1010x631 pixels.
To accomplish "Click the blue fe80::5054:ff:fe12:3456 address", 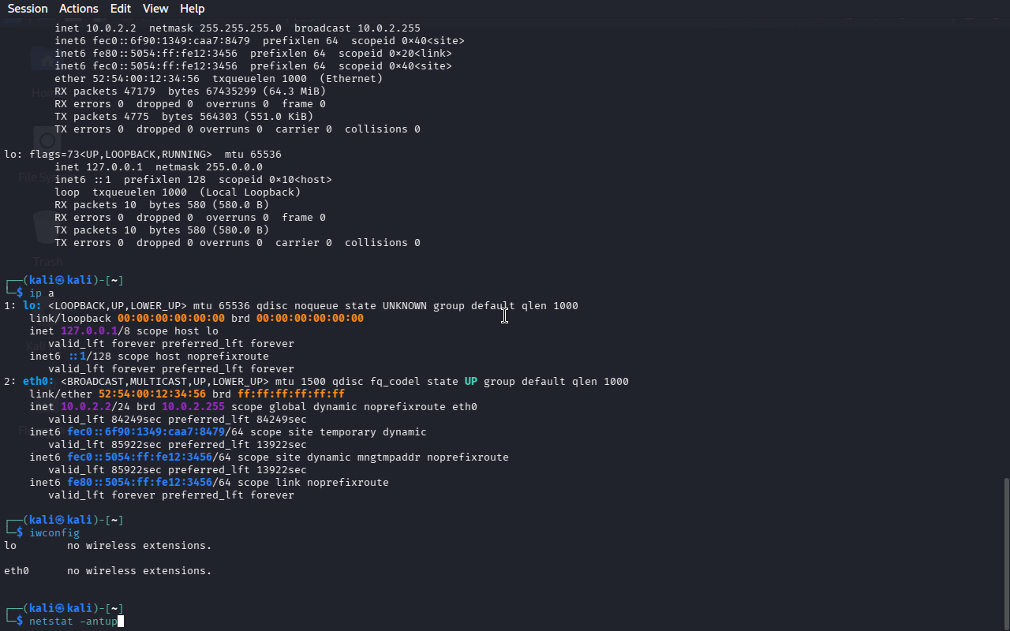I will tap(140, 483).
